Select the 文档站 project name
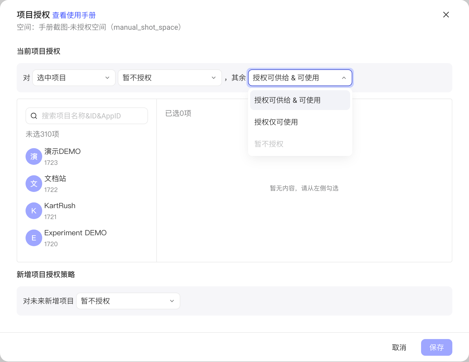 [x=55, y=178]
